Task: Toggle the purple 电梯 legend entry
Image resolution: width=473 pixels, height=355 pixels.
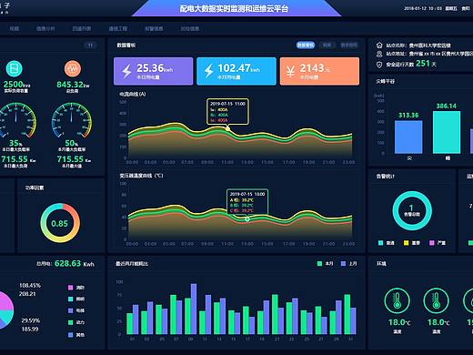Action: [76, 310]
